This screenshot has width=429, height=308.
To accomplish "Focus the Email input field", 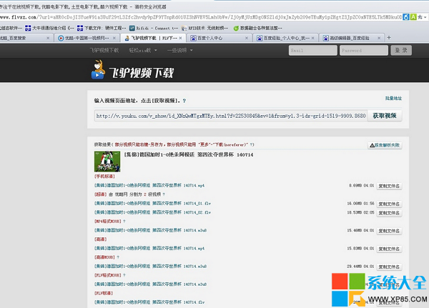I will 312,50.
